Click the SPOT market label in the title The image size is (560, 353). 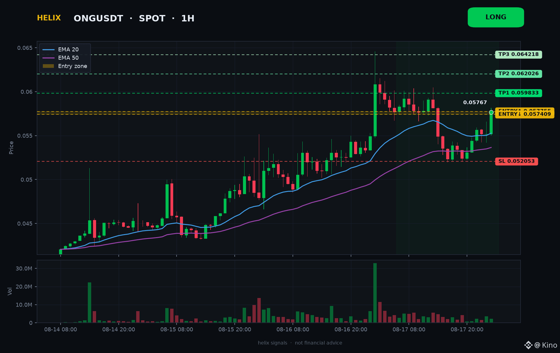coord(152,18)
